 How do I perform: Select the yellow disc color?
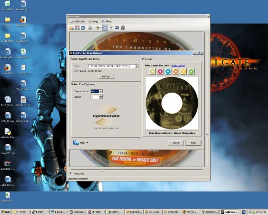pyautogui.click(x=184, y=71)
